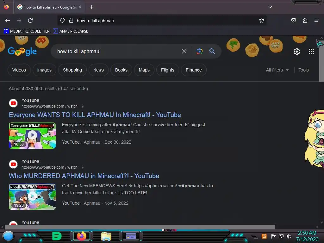
Task: Play the 18:38 video thumbnail
Action: point(32,135)
